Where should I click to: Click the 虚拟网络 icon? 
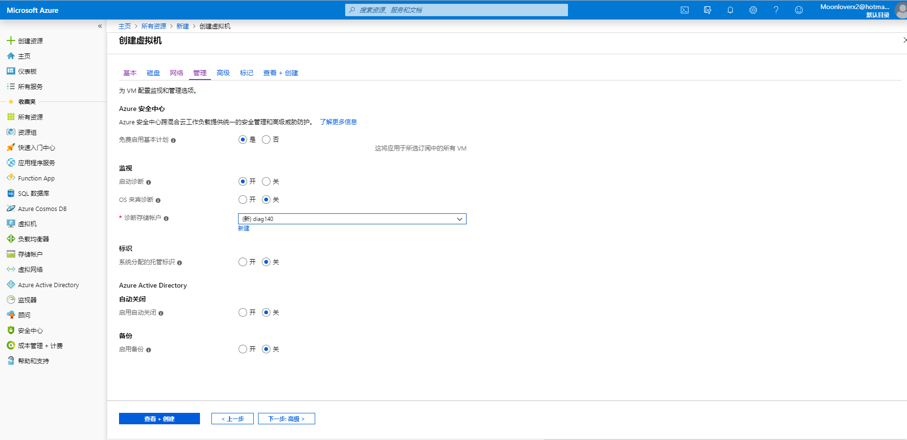[10, 269]
